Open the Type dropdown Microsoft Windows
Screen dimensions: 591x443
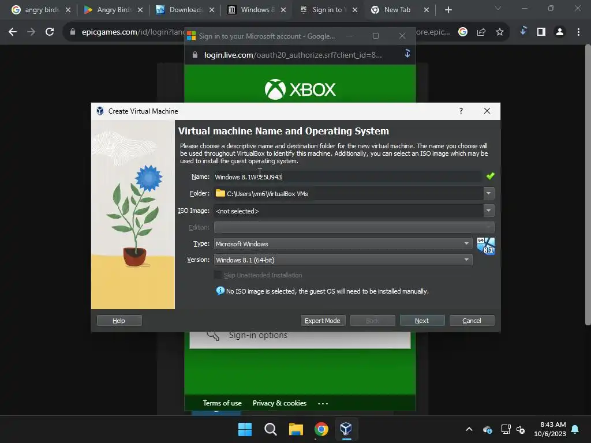[x=343, y=244]
